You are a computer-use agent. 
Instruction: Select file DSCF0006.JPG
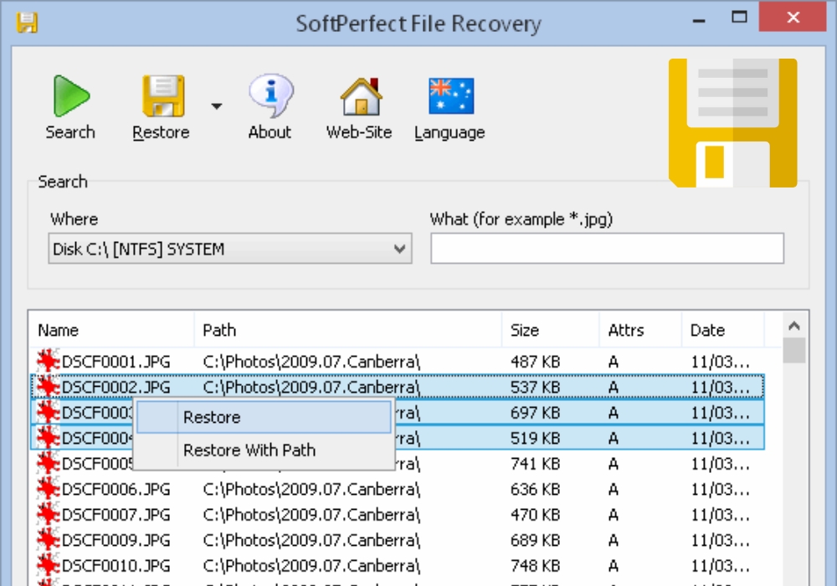(116, 489)
